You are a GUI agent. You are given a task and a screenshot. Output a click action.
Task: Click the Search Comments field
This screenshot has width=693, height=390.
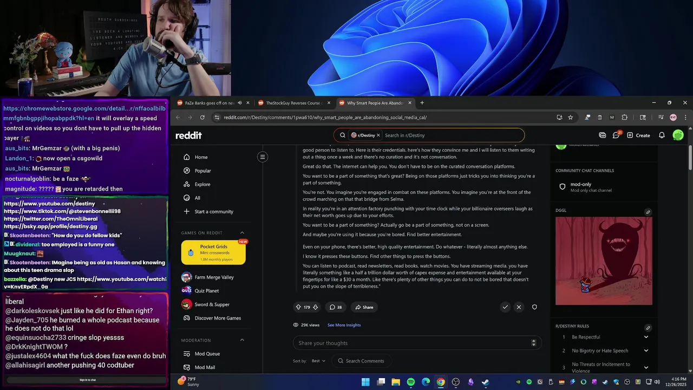[362, 361]
